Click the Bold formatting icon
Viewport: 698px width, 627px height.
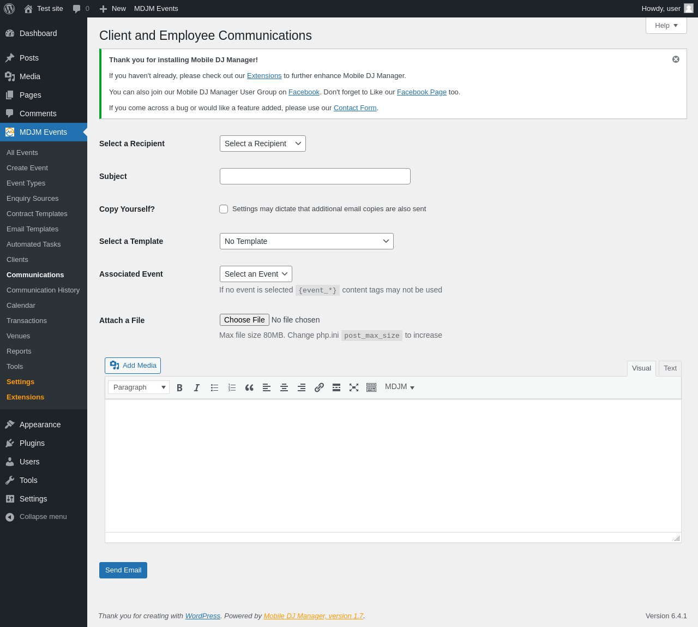click(x=179, y=387)
